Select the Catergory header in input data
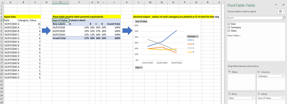This screenshot has width=287, height=104. 23,20
